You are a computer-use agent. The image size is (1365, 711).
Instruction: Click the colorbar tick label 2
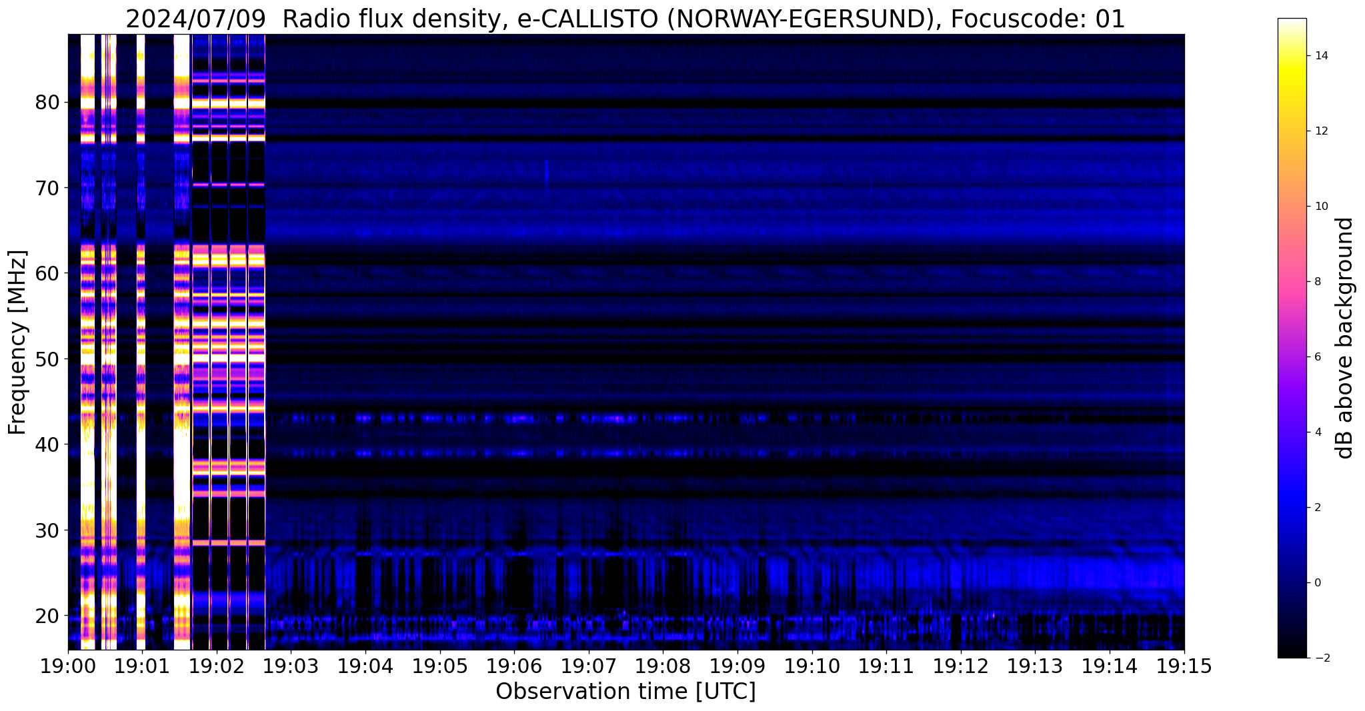coord(1316,508)
